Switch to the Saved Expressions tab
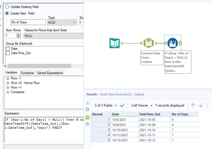The width and height of the screenshot is (212, 149). [x=50, y=73]
